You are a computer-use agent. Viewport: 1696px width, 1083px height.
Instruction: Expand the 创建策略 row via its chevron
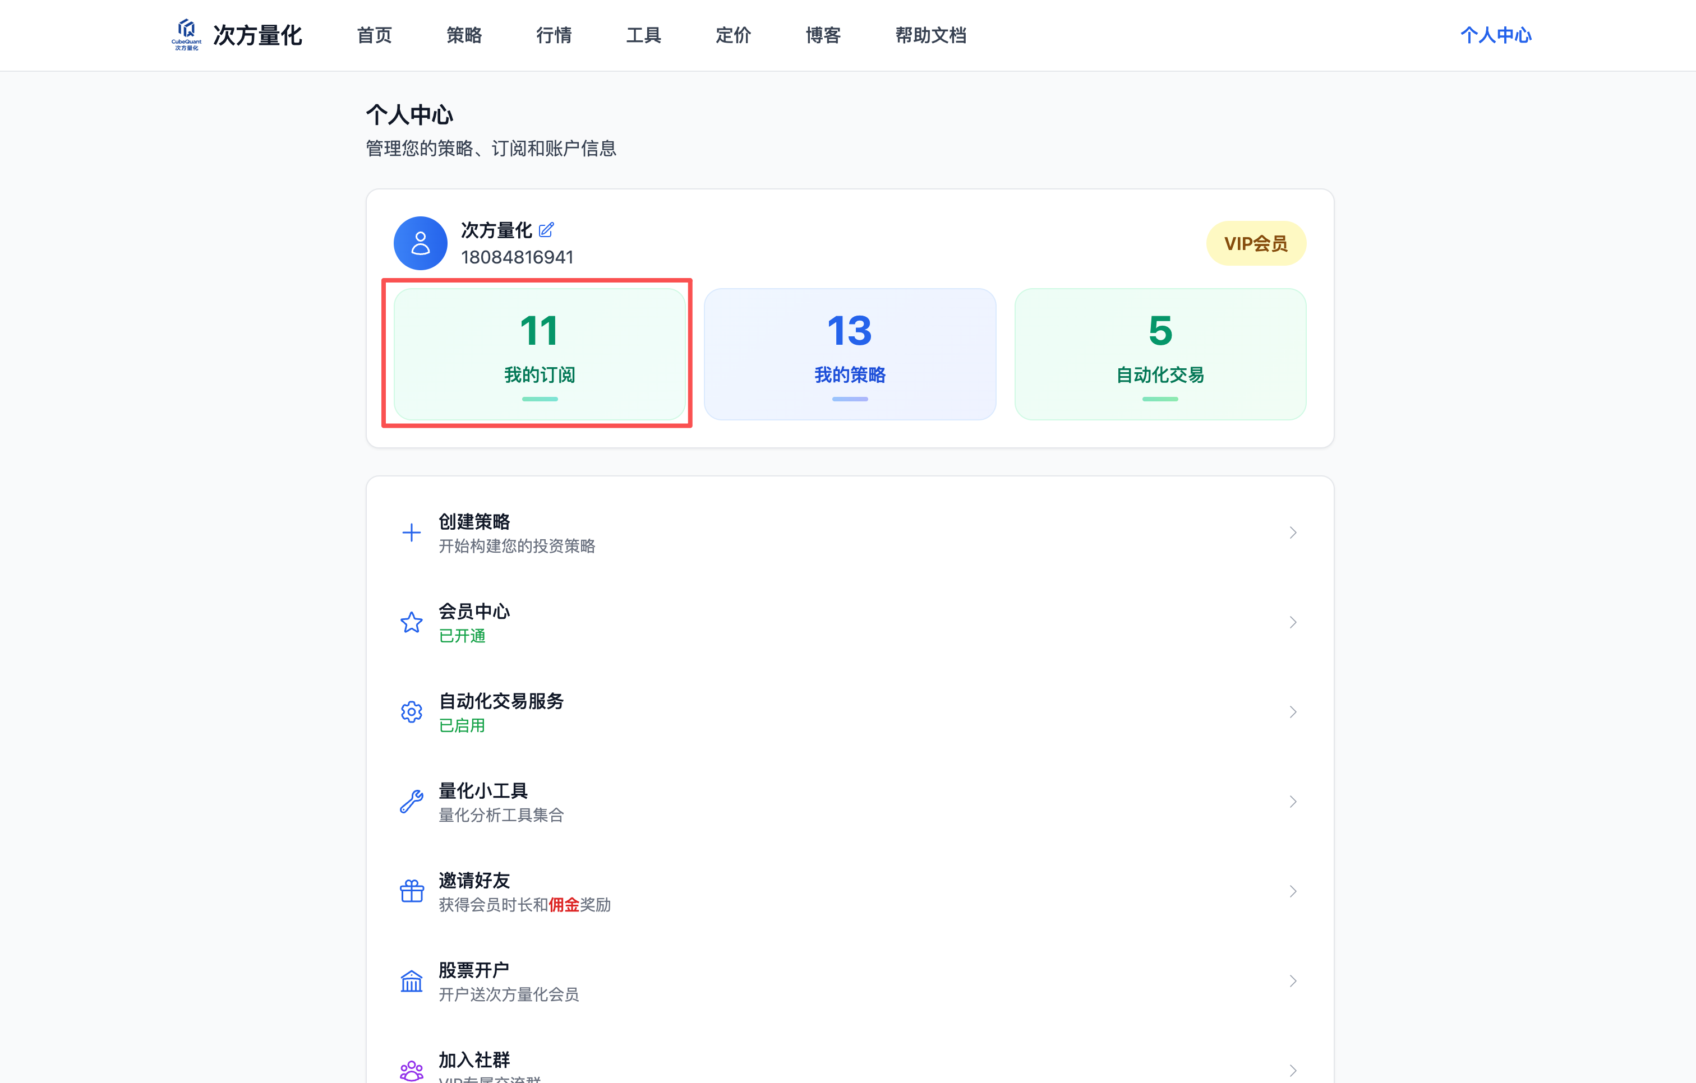click(x=1293, y=533)
